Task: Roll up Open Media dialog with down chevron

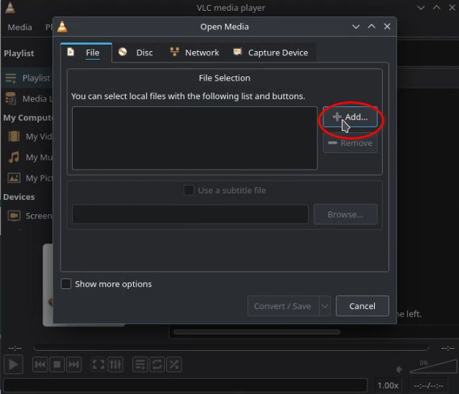Action: point(355,27)
